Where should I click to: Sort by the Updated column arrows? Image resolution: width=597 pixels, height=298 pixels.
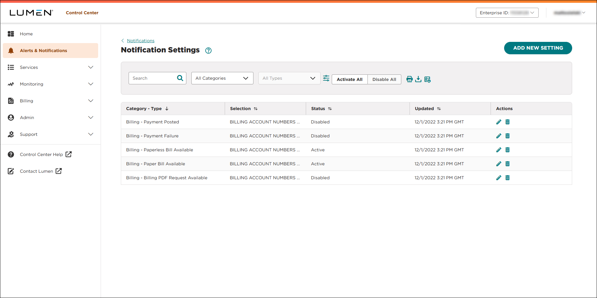pyautogui.click(x=439, y=109)
